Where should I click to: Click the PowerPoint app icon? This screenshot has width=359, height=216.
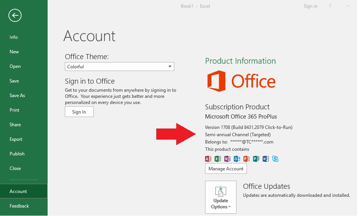pos(247,159)
